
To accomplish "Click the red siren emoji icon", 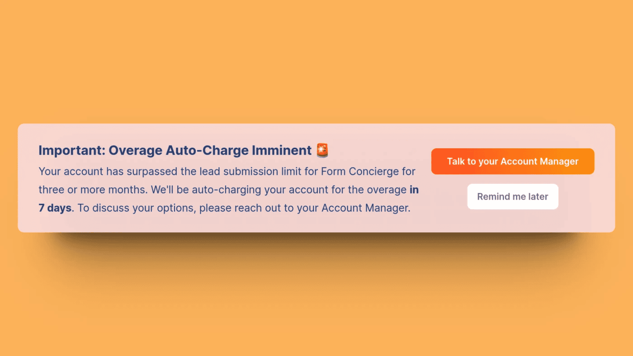I will tap(322, 150).
